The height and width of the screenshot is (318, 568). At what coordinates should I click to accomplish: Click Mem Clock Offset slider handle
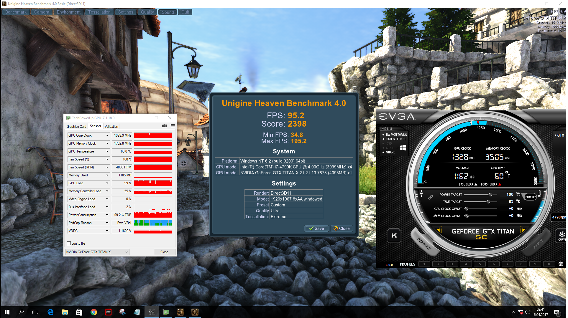click(x=467, y=216)
